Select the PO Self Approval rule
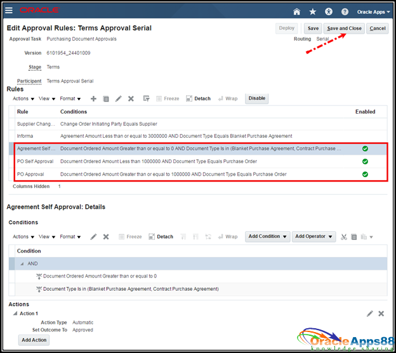Screen dimensions: 396x353 pos(198,161)
